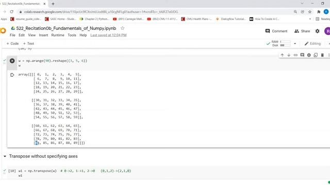Move the cell down with the arrow icon
Viewport: 330px width, 185px height.
pos(289,55)
